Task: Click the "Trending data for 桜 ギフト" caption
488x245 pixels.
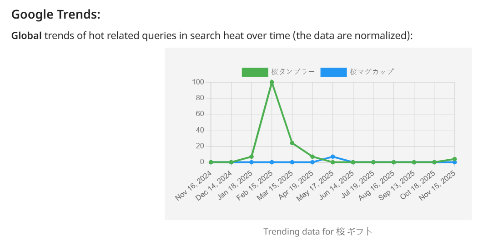Action: click(x=317, y=231)
